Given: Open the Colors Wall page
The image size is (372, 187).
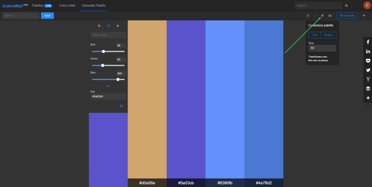Looking at the screenshot, I should pyautogui.click(x=67, y=5).
